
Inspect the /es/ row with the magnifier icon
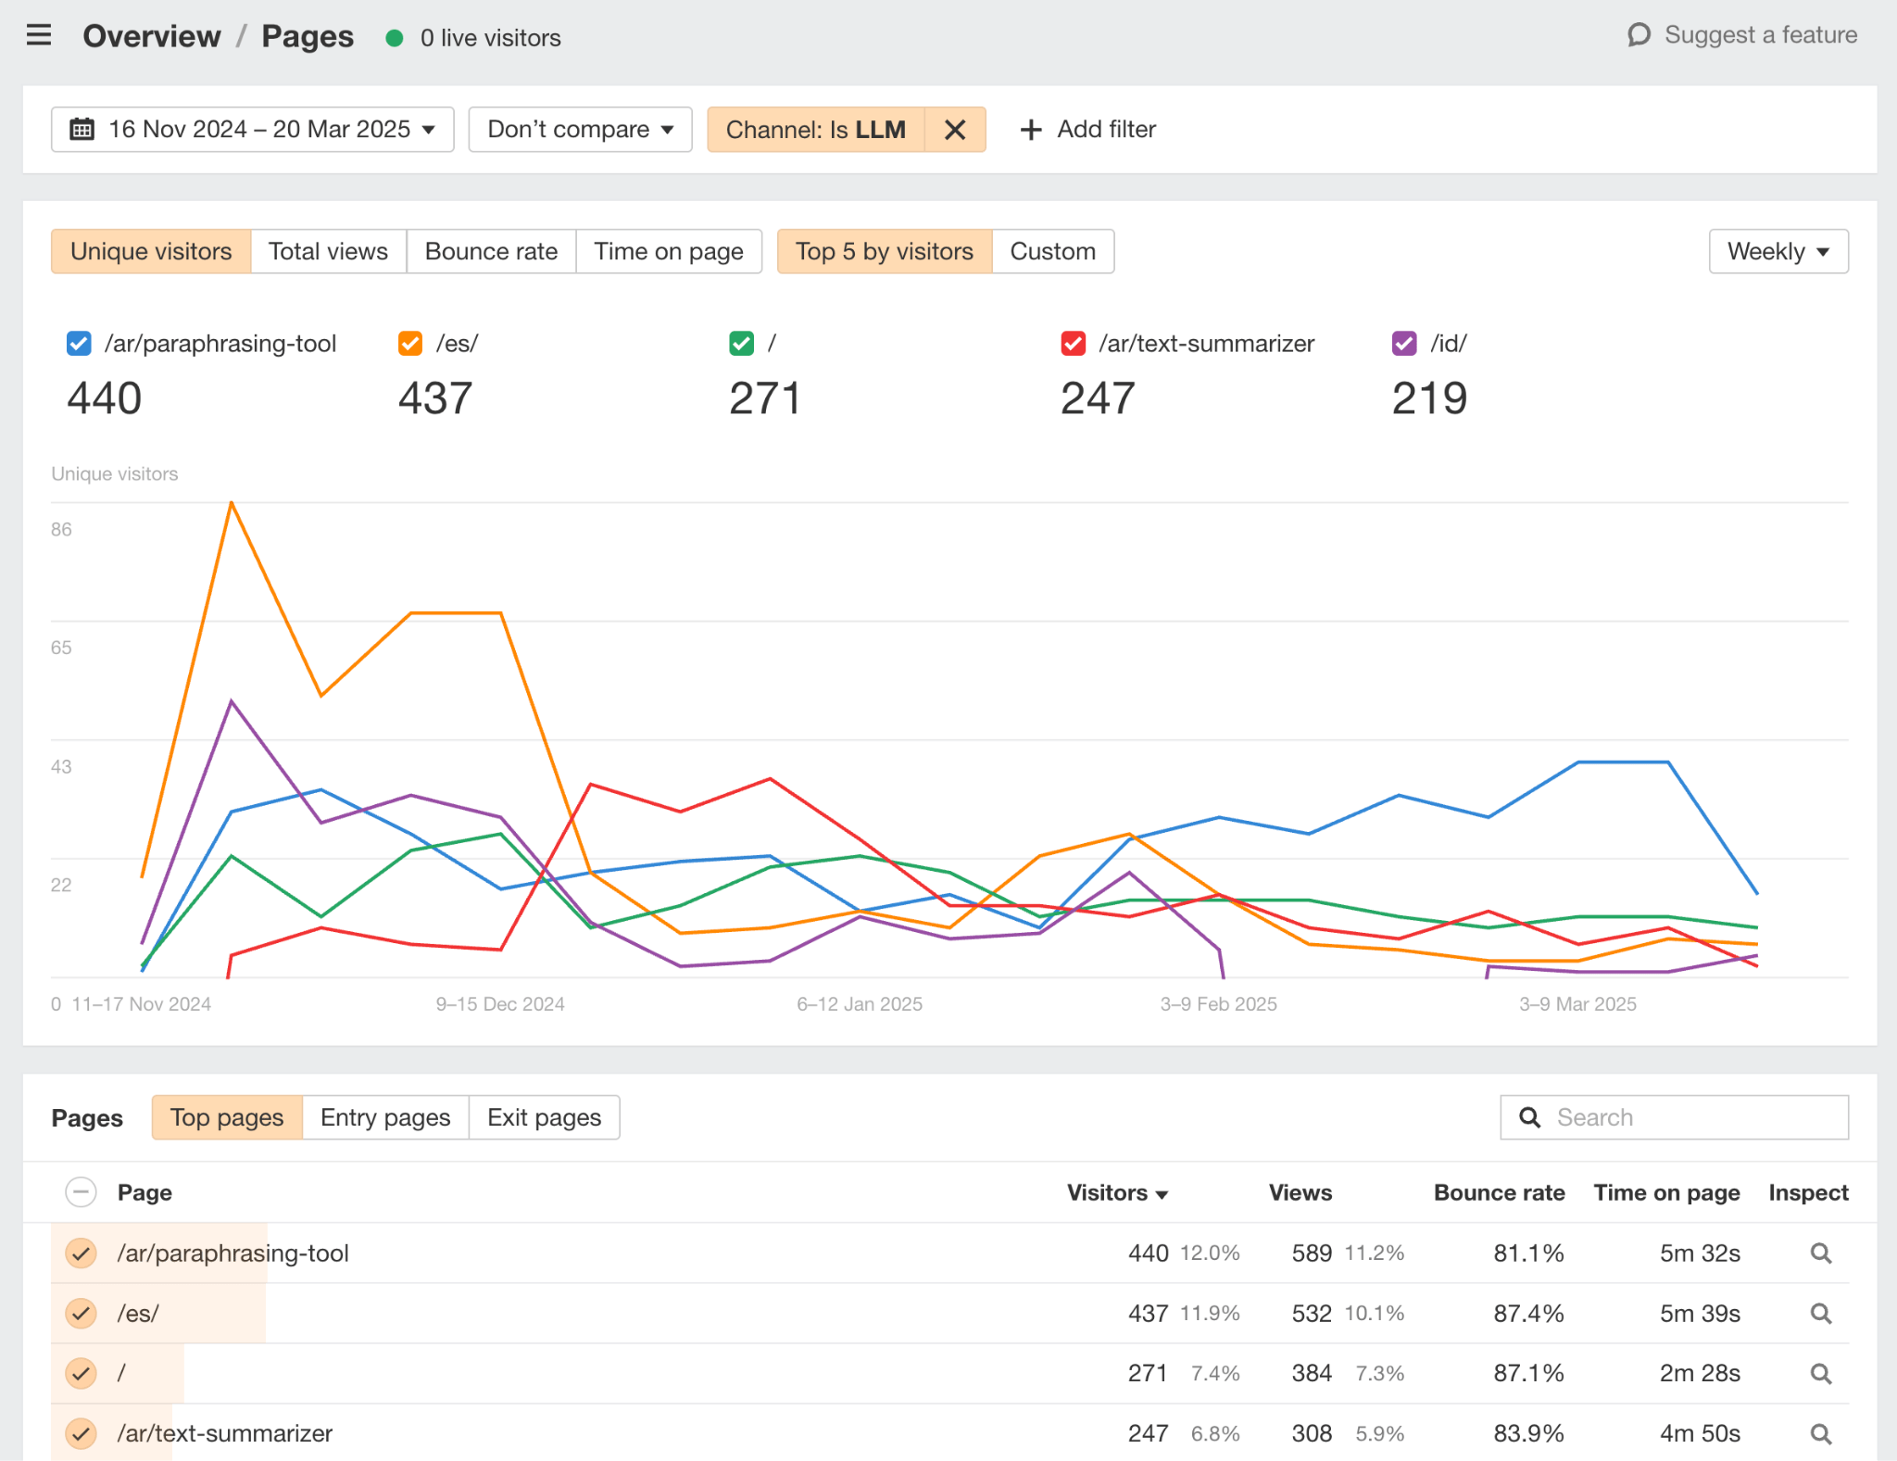[1821, 1313]
